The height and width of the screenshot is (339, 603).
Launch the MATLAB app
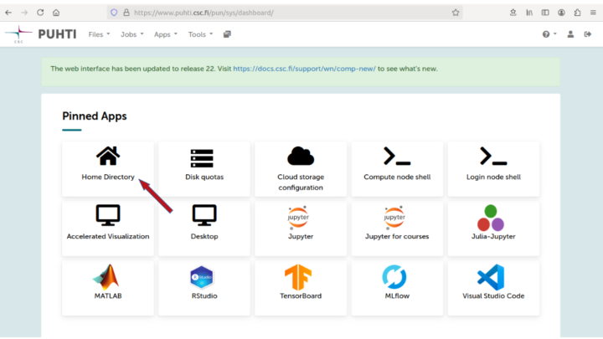(108, 288)
